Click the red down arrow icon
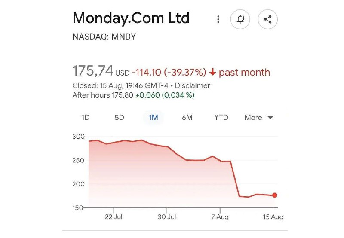 [212, 72]
